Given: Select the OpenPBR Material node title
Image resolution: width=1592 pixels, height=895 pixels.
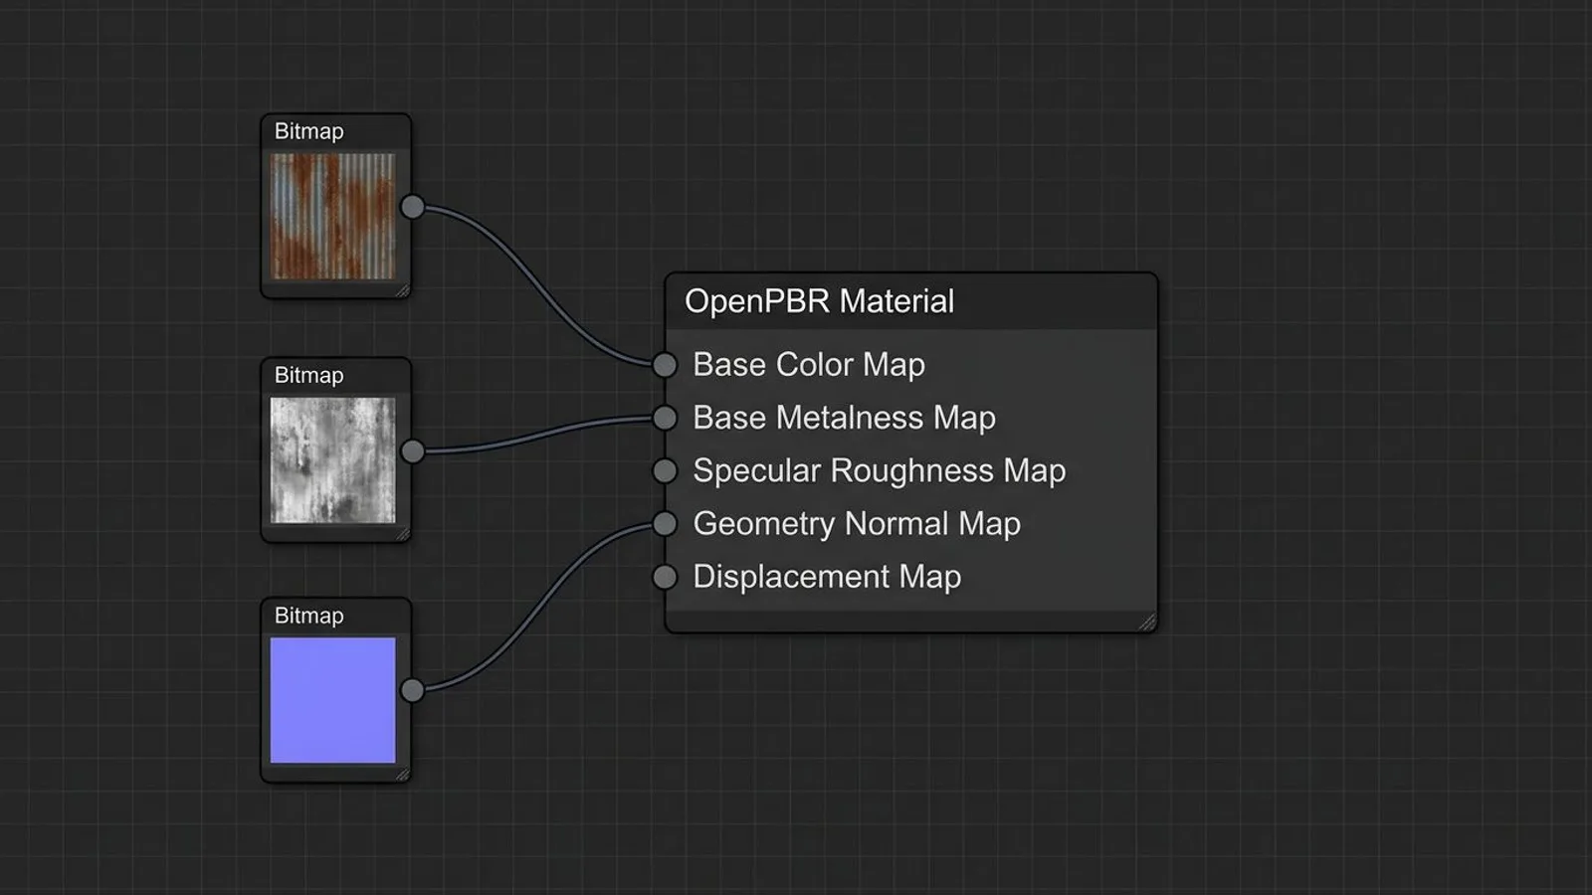Looking at the screenshot, I should pos(819,301).
